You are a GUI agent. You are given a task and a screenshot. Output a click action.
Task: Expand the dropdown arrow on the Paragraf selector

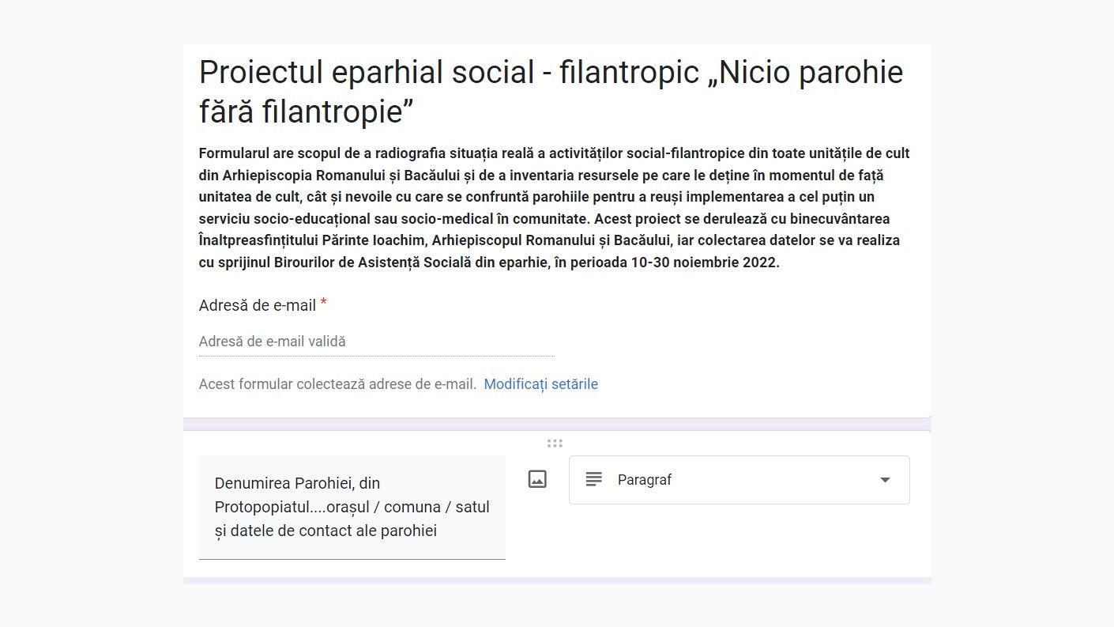coord(885,479)
